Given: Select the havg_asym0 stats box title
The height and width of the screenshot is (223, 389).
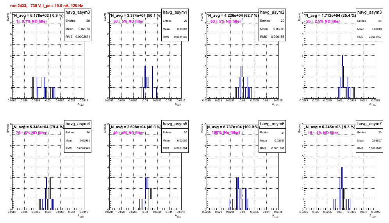Looking at the screenshot, I should pos(78,12).
